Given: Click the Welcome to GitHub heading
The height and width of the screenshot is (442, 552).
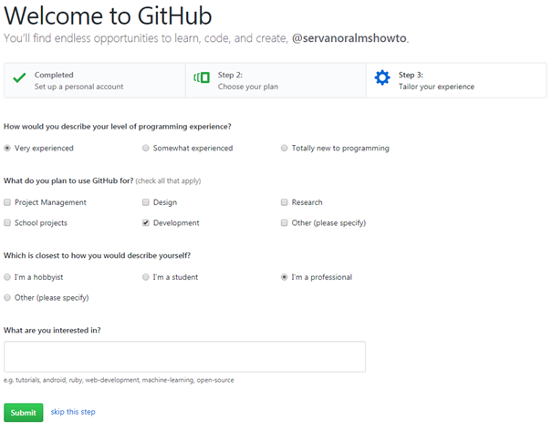Looking at the screenshot, I should (x=108, y=15).
